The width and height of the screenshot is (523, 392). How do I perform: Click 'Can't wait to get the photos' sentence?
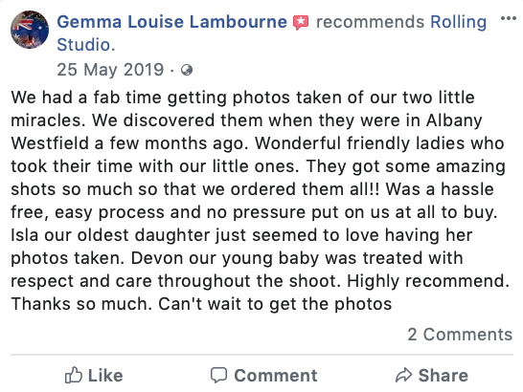(275, 304)
